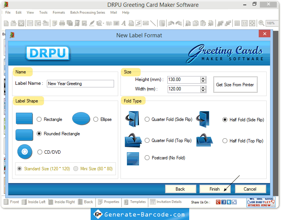Open the Batch Processing Series menu
The height and width of the screenshot is (220, 281).
point(88,12)
